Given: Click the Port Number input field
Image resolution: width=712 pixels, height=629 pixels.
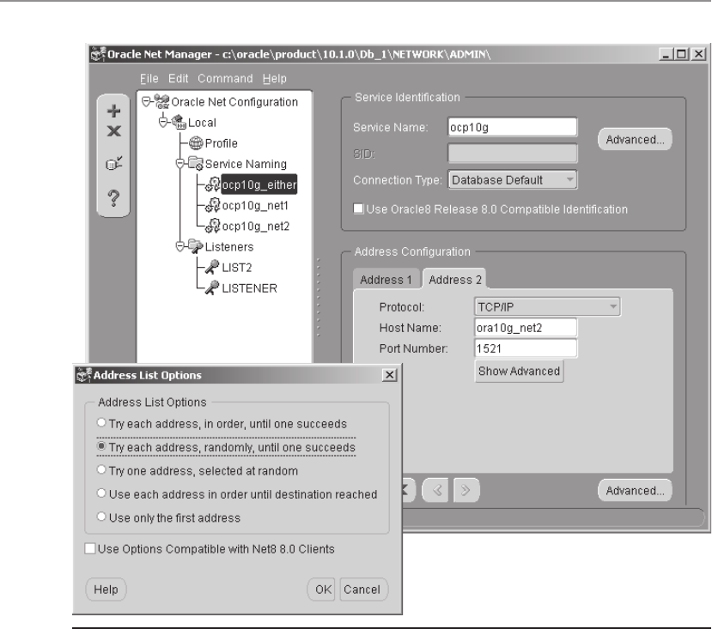Looking at the screenshot, I should [526, 348].
